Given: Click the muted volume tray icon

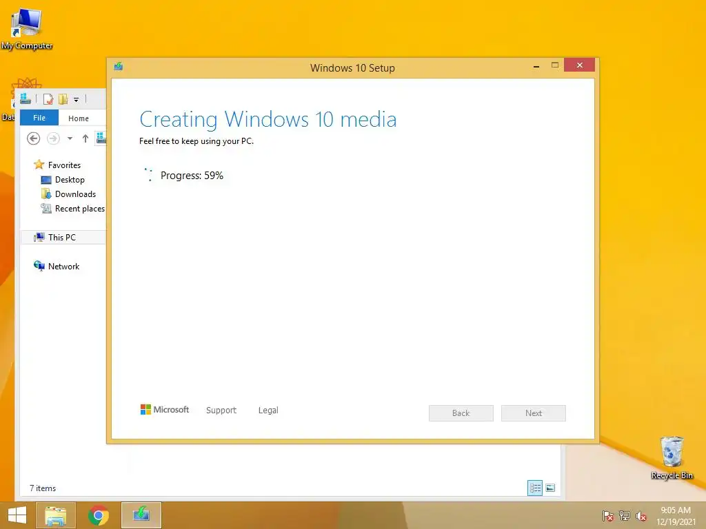Looking at the screenshot, I should [x=641, y=516].
